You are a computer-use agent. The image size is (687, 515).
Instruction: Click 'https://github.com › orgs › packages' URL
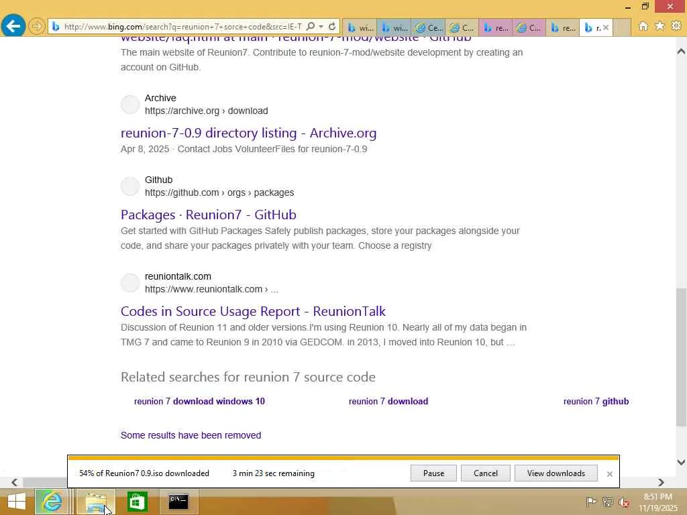pos(219,192)
